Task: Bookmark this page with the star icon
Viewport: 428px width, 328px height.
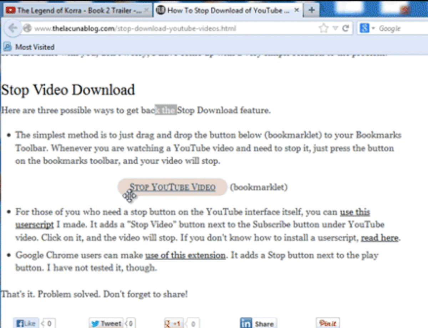Action: coord(323,29)
